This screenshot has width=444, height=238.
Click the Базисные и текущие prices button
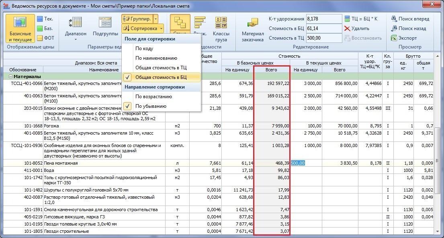click(20, 29)
